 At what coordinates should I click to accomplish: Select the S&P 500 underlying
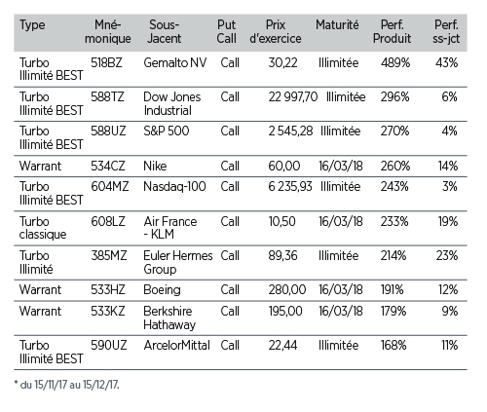(167, 131)
